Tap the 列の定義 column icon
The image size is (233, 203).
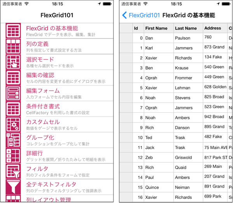click(x=13, y=46)
